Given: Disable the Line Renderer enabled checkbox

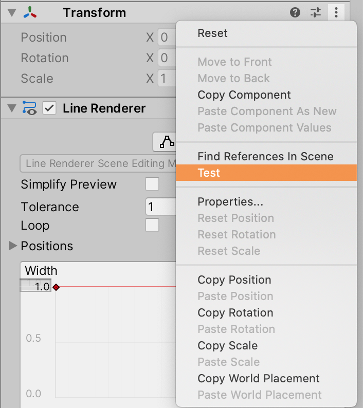Looking at the screenshot, I should (x=49, y=108).
